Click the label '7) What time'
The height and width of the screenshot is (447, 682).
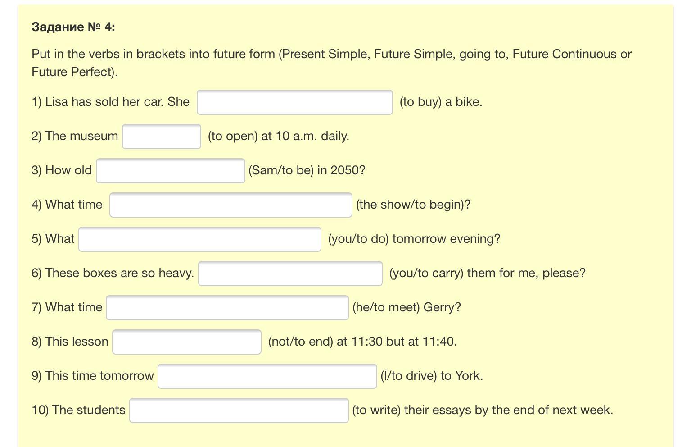coord(67,307)
